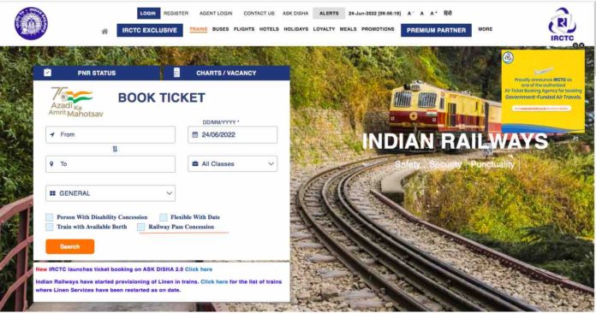Toggle Railway Pass Concession checkbox
Viewport: 596px width, 313px height.
[x=141, y=227]
